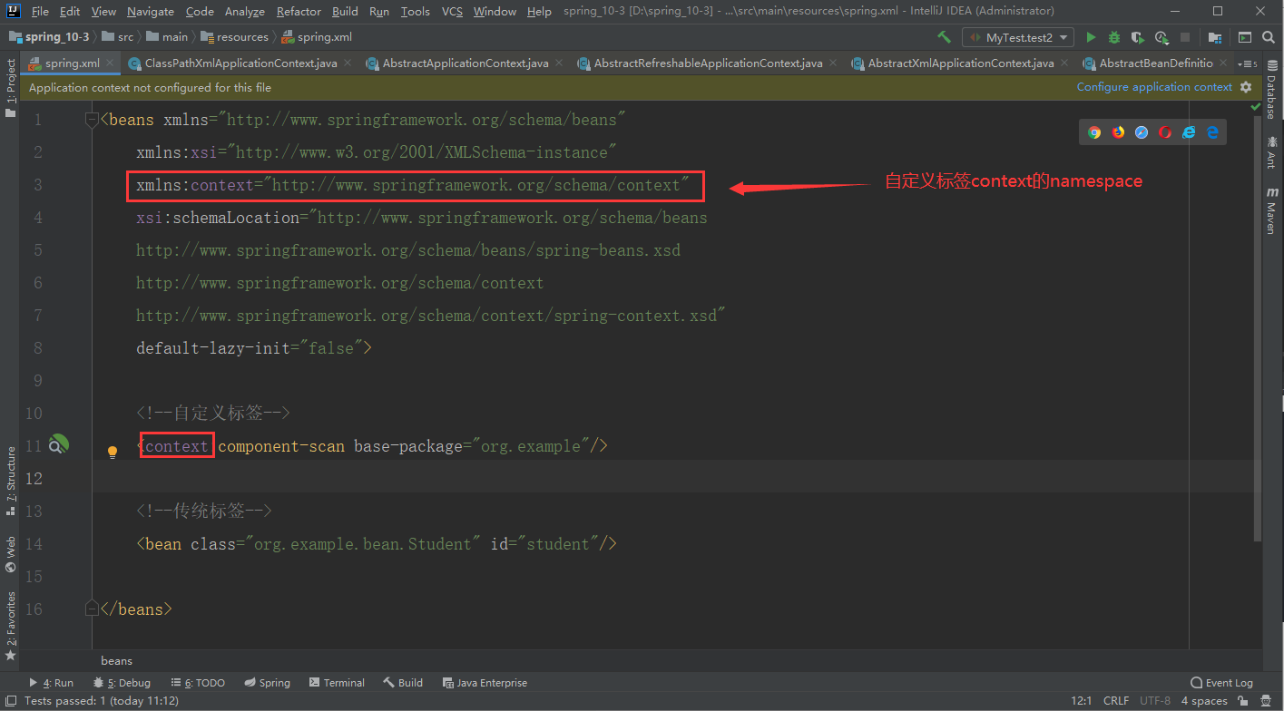Image resolution: width=1284 pixels, height=711 pixels.
Task: Click the Spring bean gutter icon on line 11
Action: coord(58,445)
